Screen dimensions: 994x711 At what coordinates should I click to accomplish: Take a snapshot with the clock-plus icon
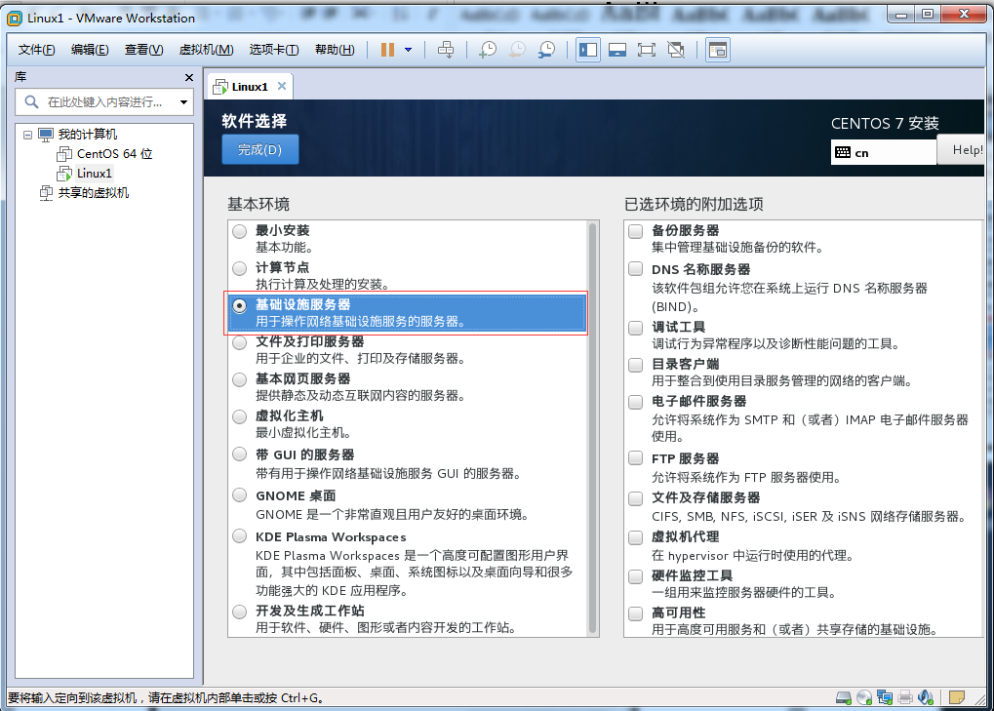pyautogui.click(x=488, y=50)
